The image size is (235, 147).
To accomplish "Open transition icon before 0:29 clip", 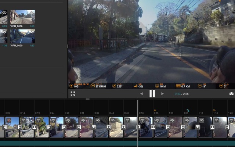I will 64,127.
